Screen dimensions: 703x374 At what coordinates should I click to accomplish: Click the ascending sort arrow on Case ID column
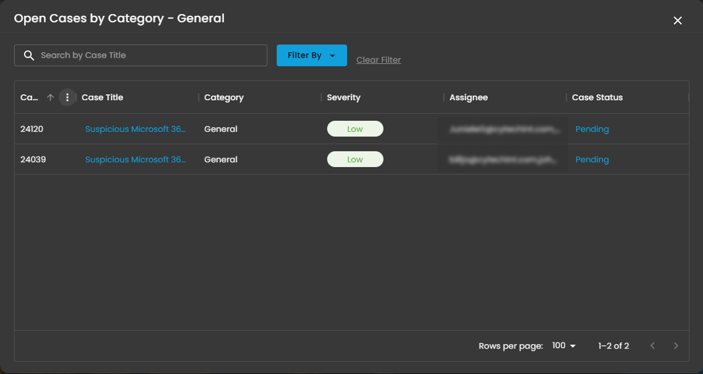click(50, 97)
